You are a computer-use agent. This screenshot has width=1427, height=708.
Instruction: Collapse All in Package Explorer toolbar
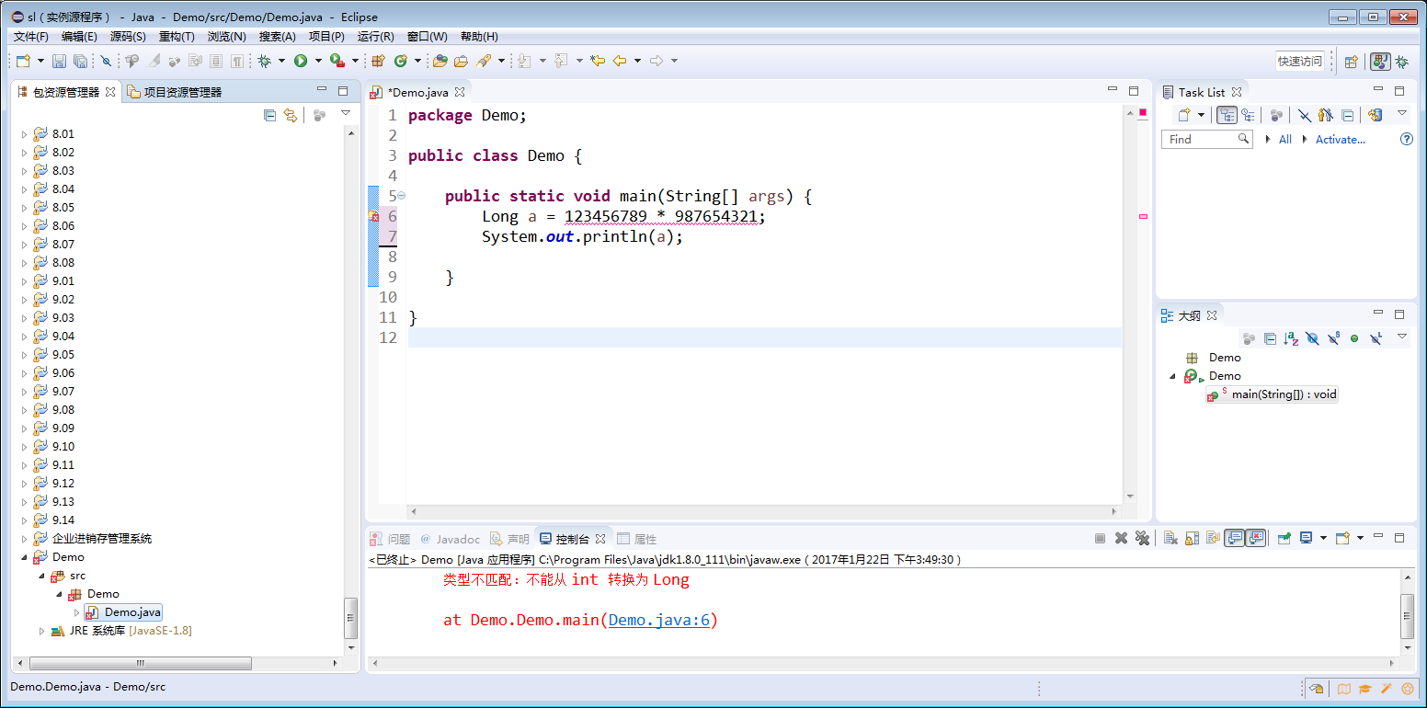pyautogui.click(x=269, y=115)
